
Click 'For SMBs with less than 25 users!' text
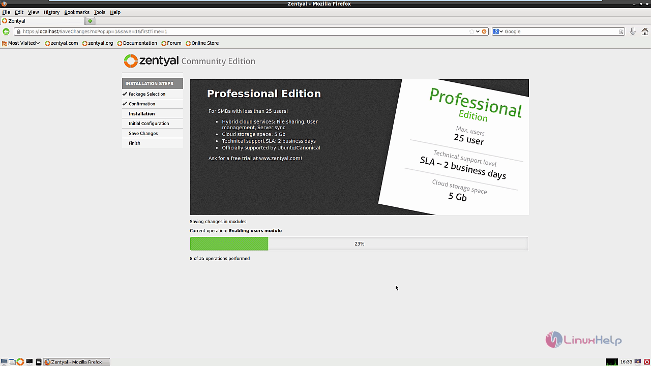pos(248,111)
